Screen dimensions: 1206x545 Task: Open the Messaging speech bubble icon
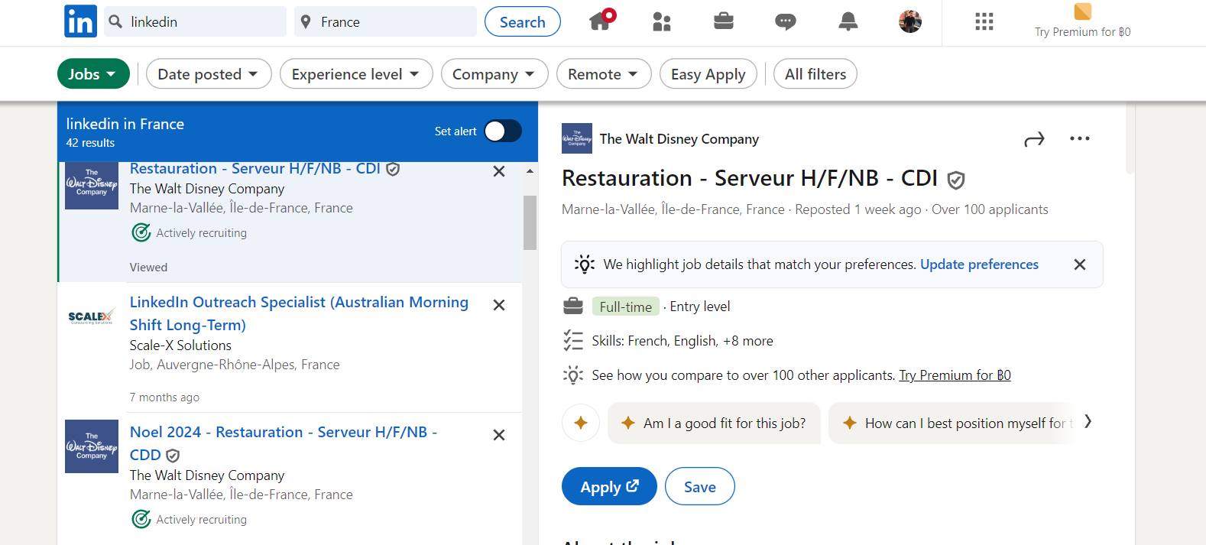coord(786,22)
